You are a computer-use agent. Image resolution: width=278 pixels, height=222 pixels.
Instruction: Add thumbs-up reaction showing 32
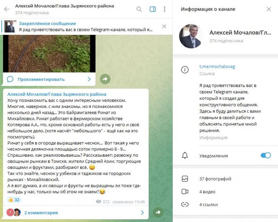(14, 200)
